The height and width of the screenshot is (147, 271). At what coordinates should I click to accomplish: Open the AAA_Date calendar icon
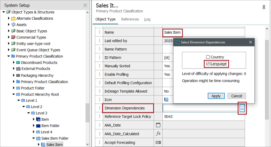click(158, 125)
